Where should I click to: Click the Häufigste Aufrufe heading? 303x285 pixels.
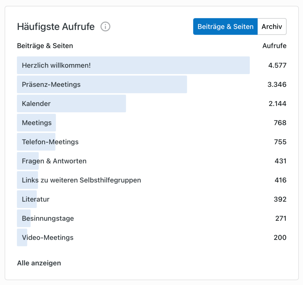[56, 27]
